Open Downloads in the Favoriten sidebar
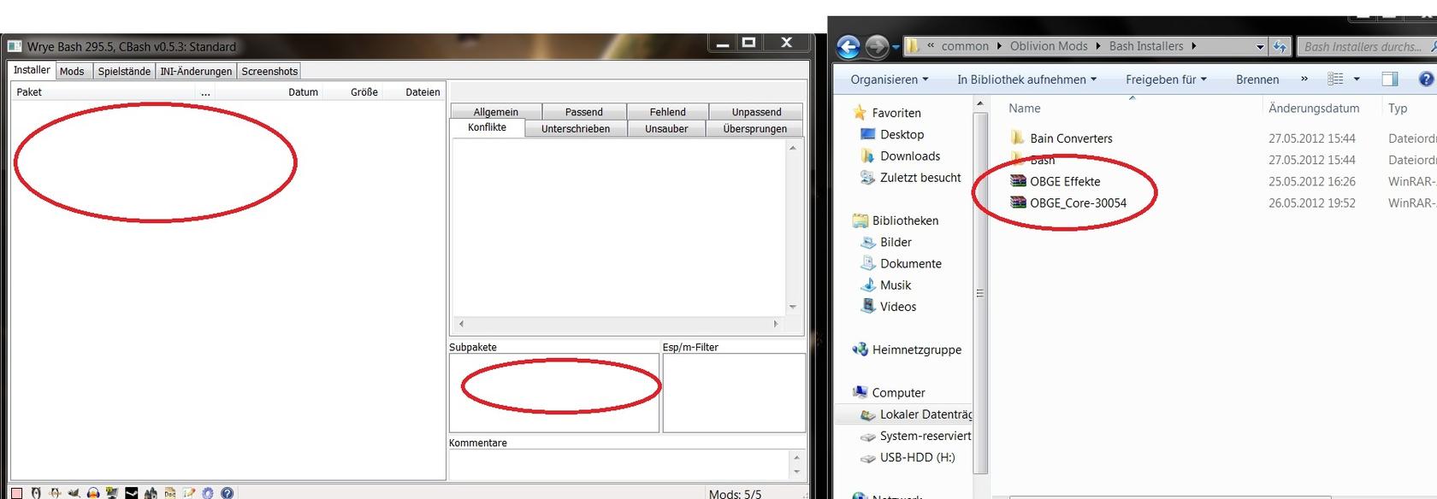The height and width of the screenshot is (499, 1437). (910, 156)
